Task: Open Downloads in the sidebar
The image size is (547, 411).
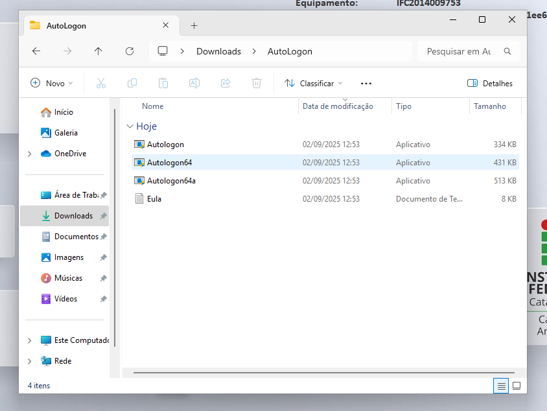Action: pos(65,216)
